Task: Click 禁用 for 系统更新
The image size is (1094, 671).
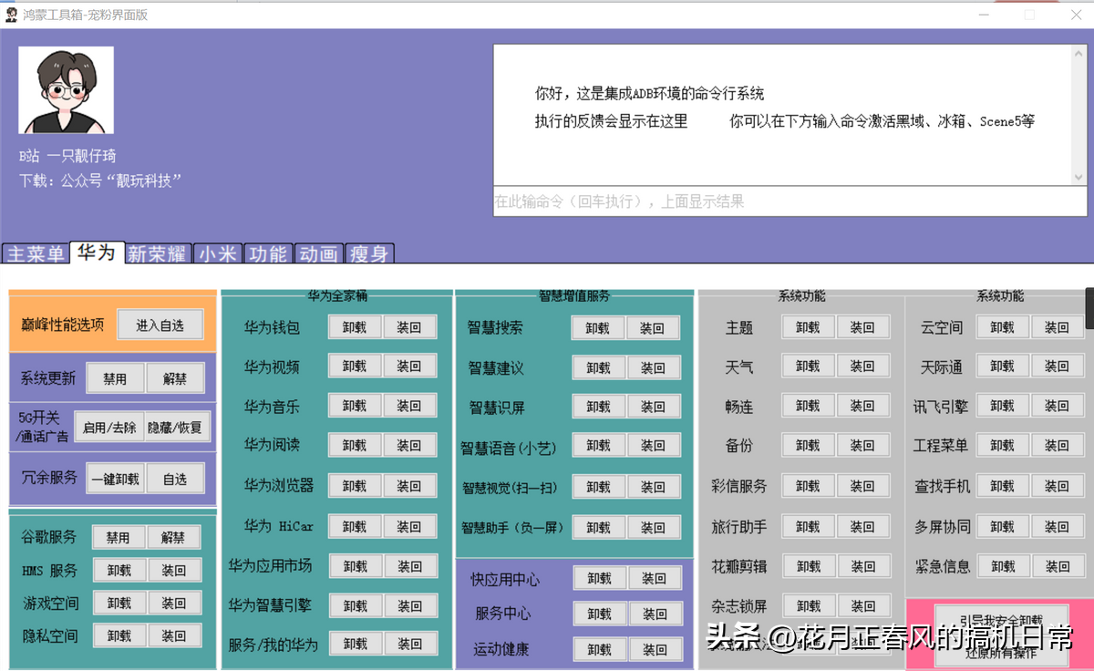Action: 115,378
